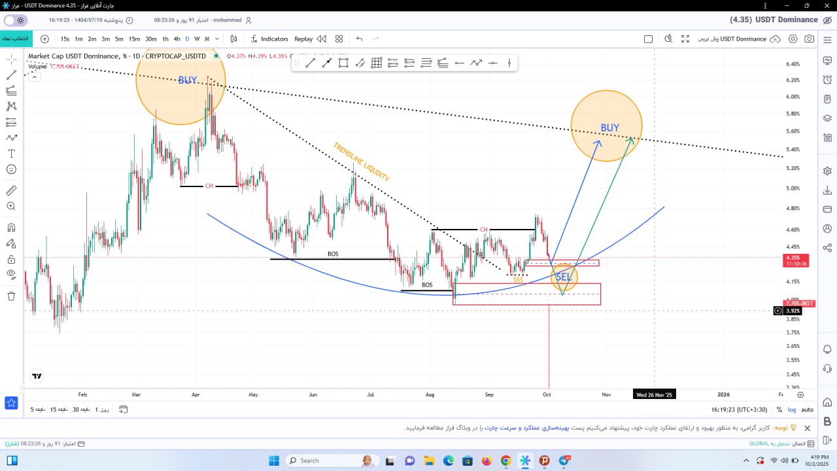Click the undo arrow
The width and height of the screenshot is (837, 471).
359,39
